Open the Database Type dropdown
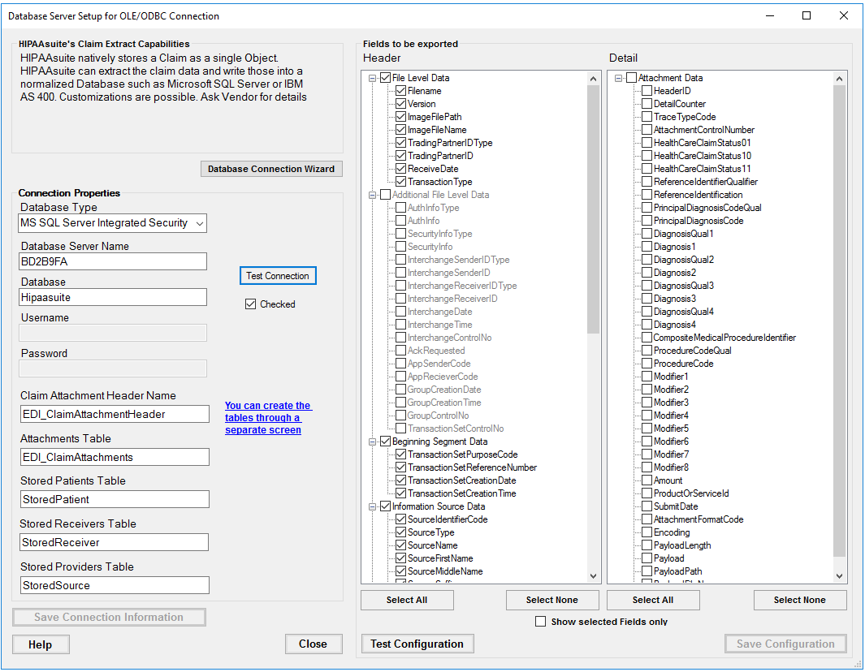The height and width of the screenshot is (672, 865). click(x=200, y=223)
